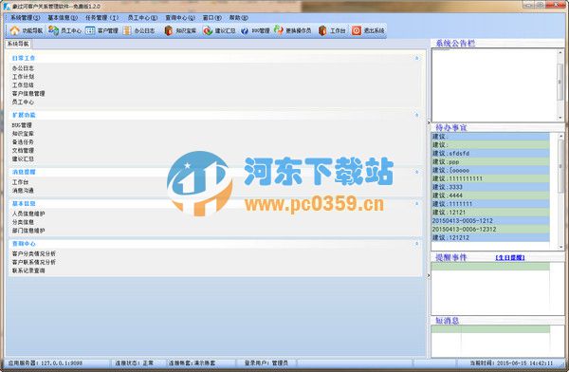
Task: Click 建议汇总 in navigation list
Action: (x=23, y=159)
